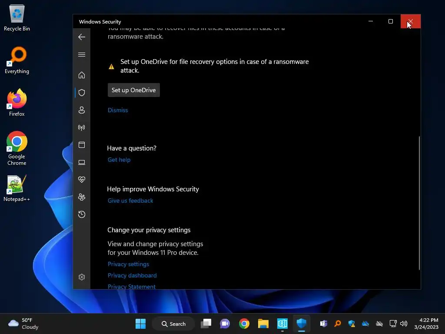
Task: Open the Privacy settings link
Action: click(x=128, y=264)
